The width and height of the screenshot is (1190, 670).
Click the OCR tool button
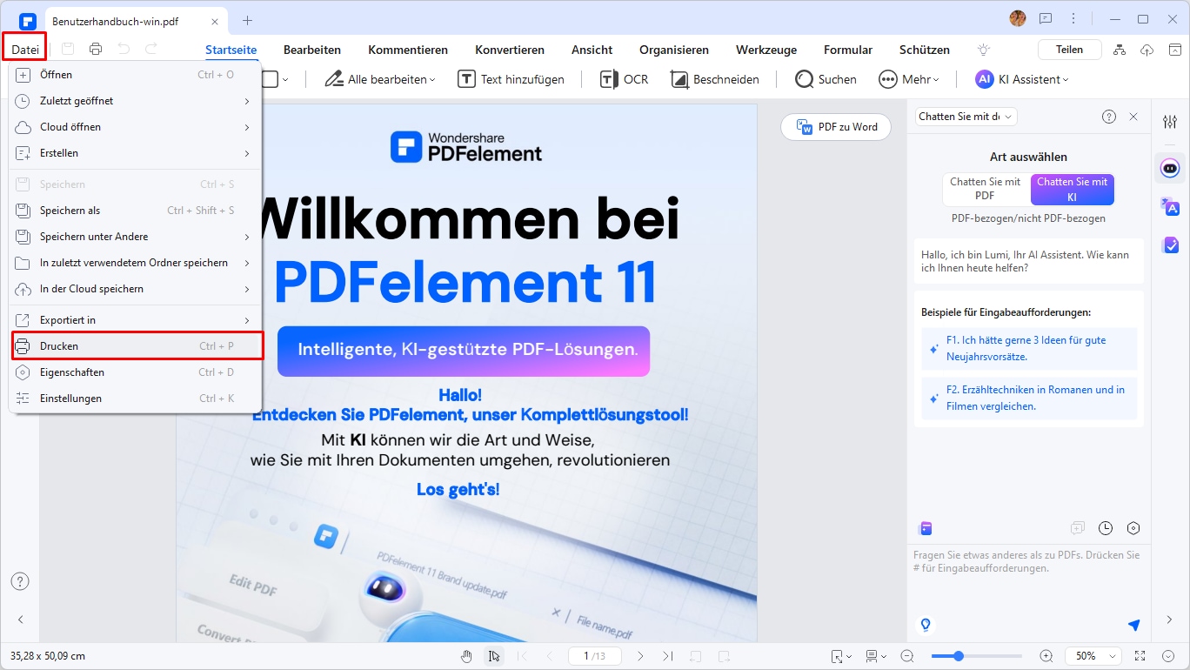(625, 79)
